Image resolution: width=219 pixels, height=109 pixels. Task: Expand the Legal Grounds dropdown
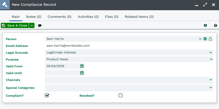tap(211, 52)
